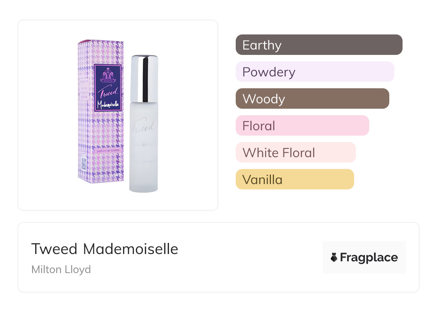Select the pink Floral accord bar
Viewport: 437px width, 310px height.
(x=302, y=126)
